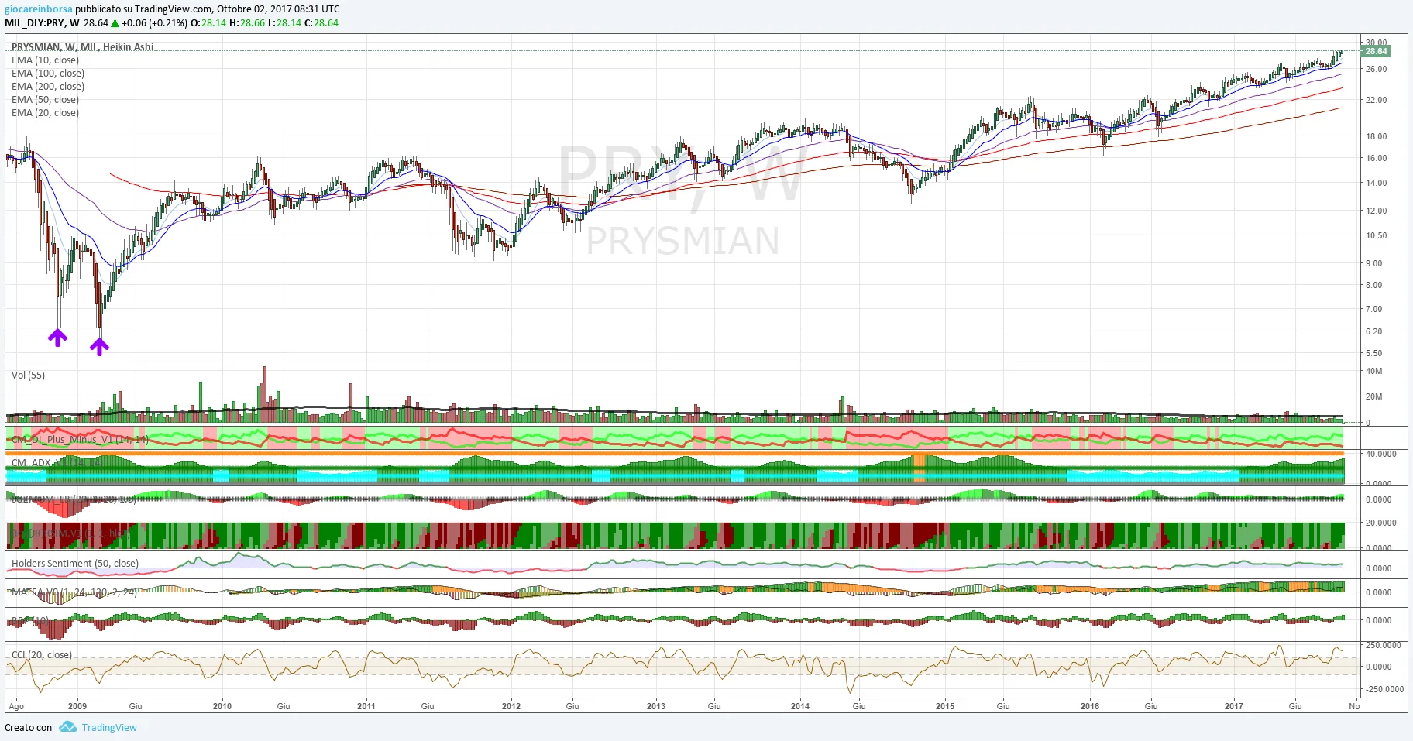This screenshot has height=741, width=1413.
Task: Click the No label on the time axis
Action: pyautogui.click(x=1354, y=706)
